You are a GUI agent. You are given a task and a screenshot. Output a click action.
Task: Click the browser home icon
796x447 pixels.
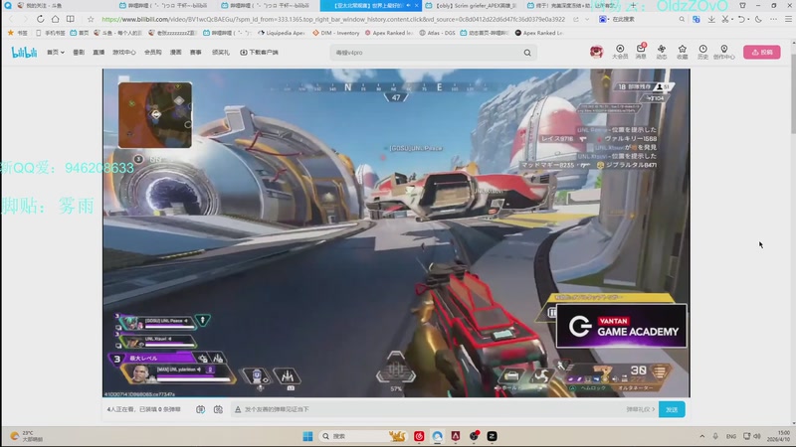pyautogui.click(x=56, y=19)
